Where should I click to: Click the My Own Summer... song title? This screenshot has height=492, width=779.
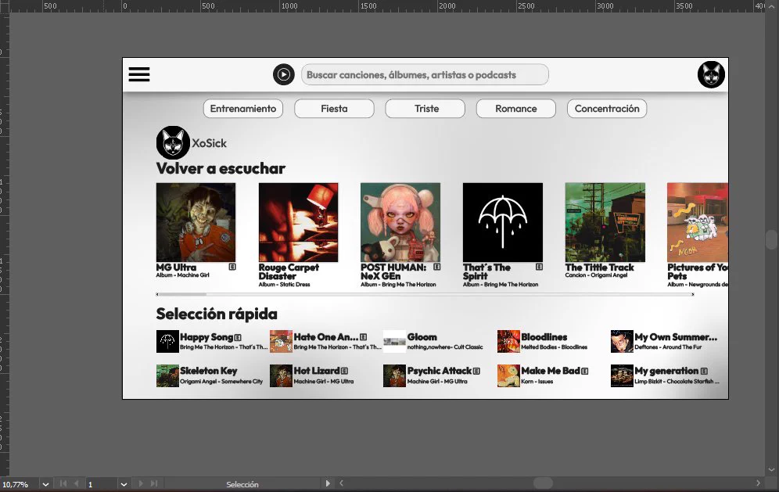[676, 337]
